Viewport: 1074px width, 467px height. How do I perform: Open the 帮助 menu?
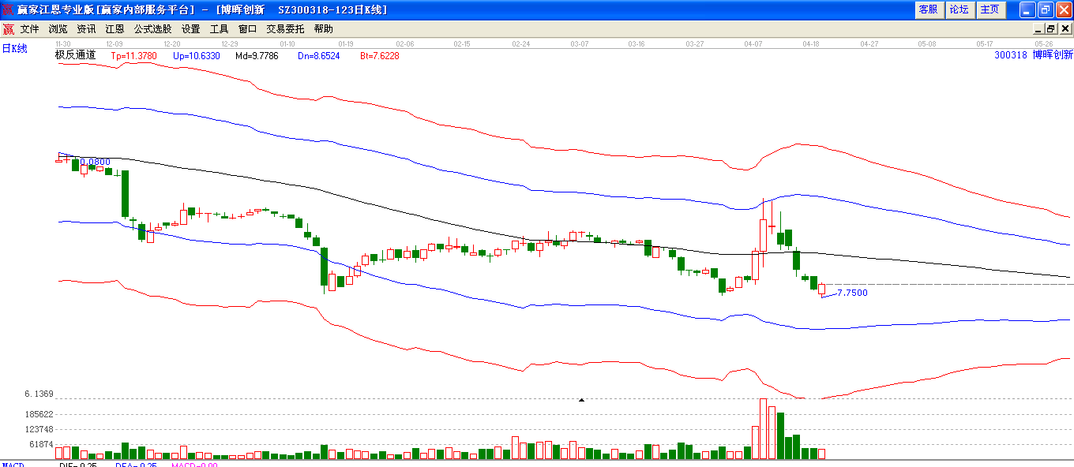click(x=323, y=29)
